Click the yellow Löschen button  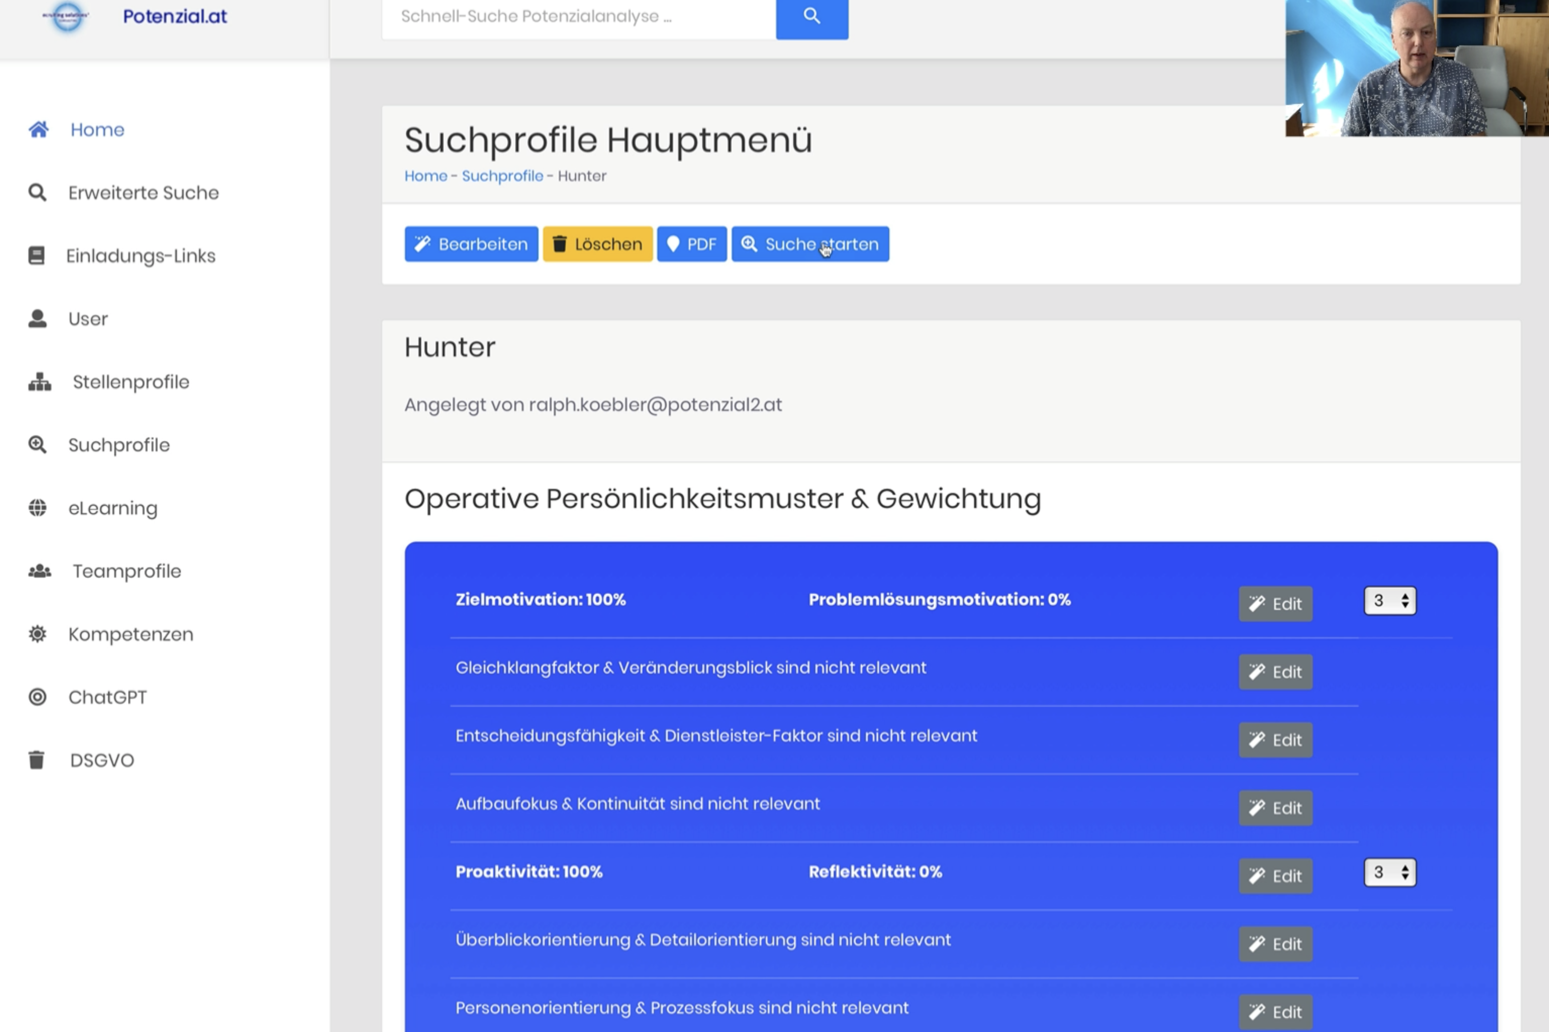coord(598,244)
